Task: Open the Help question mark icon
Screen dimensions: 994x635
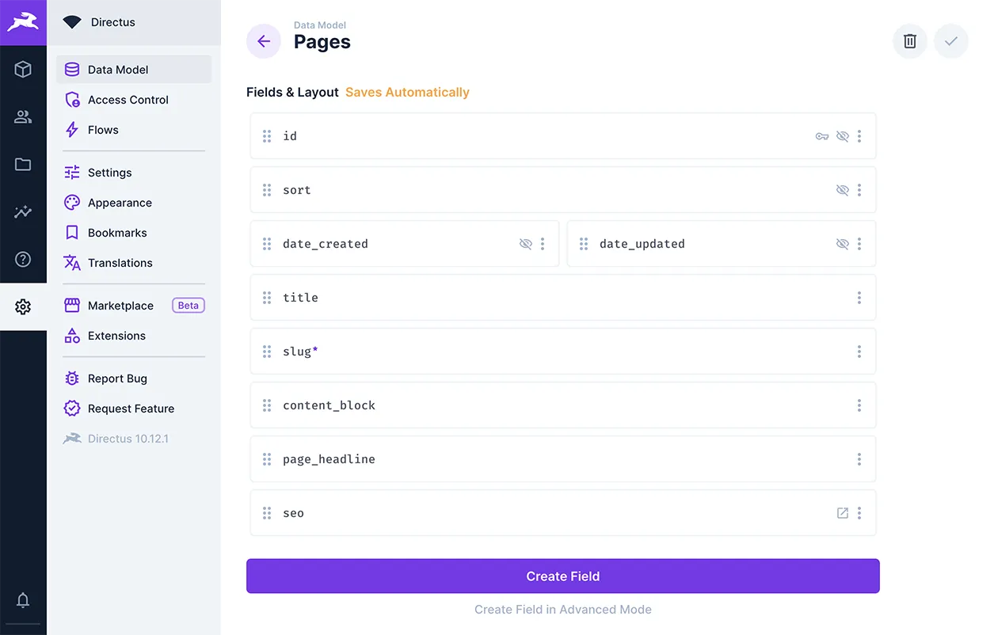Action: [23, 260]
